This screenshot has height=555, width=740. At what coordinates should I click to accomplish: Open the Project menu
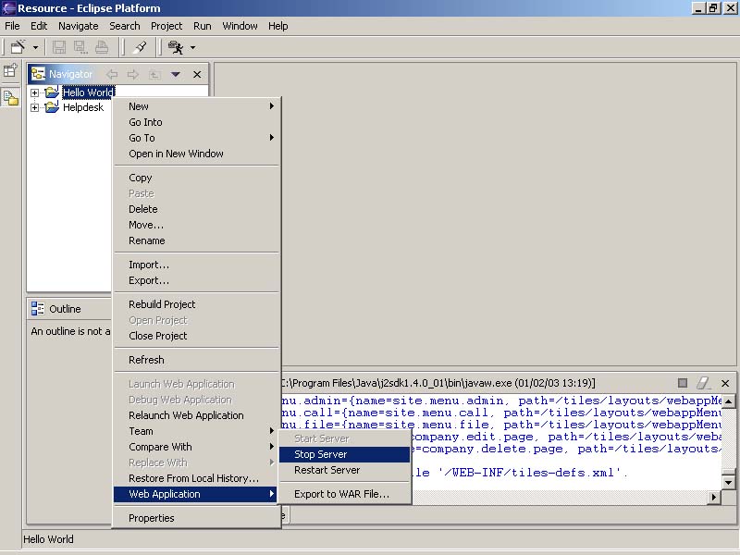(x=166, y=26)
